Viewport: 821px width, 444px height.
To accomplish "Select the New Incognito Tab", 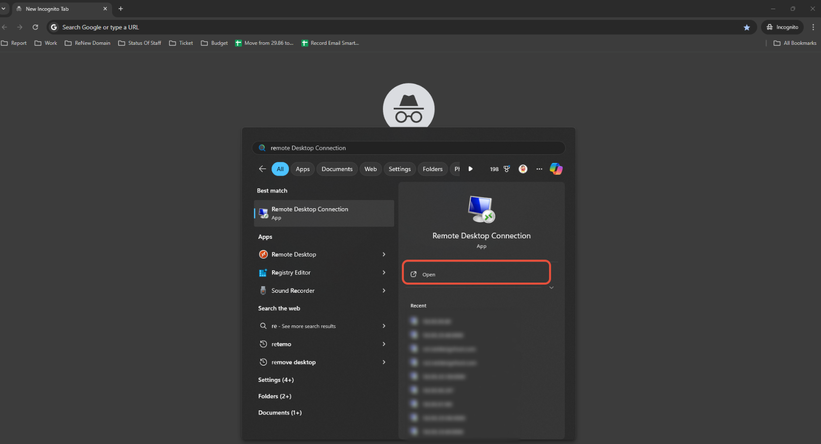I will 61,9.
